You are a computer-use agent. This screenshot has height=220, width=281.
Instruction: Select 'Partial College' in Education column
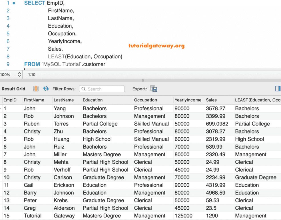click(100, 124)
